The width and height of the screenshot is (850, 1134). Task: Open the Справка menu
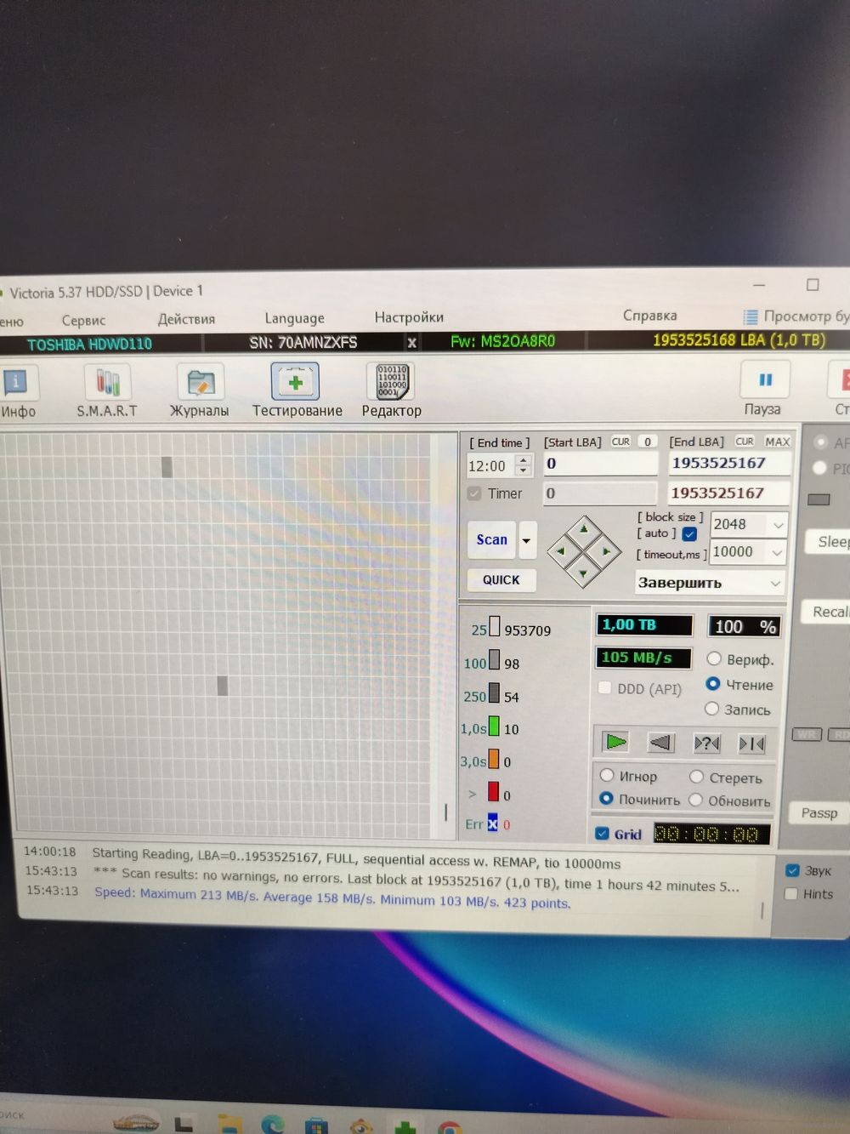point(649,316)
